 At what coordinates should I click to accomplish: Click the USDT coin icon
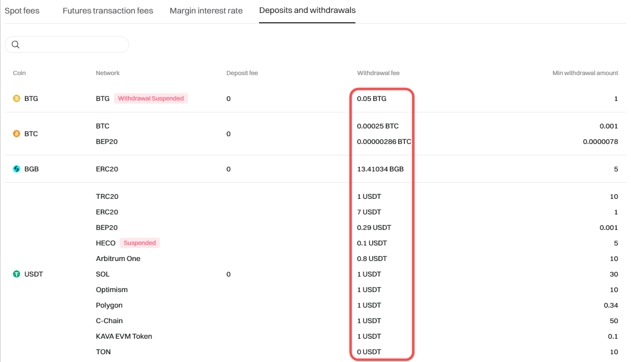click(17, 274)
